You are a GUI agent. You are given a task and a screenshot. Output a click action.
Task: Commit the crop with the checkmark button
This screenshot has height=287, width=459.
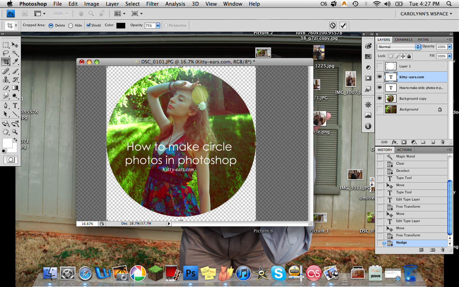tap(343, 25)
